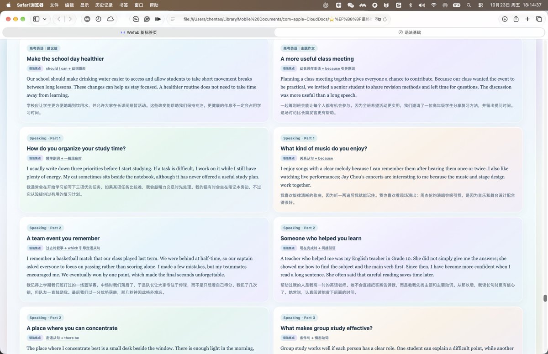Show the tab overview
548x354 pixels.
(539, 19)
